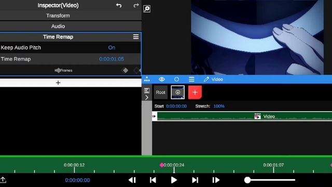
Task: Step forward one frame
Action: tap(216, 180)
